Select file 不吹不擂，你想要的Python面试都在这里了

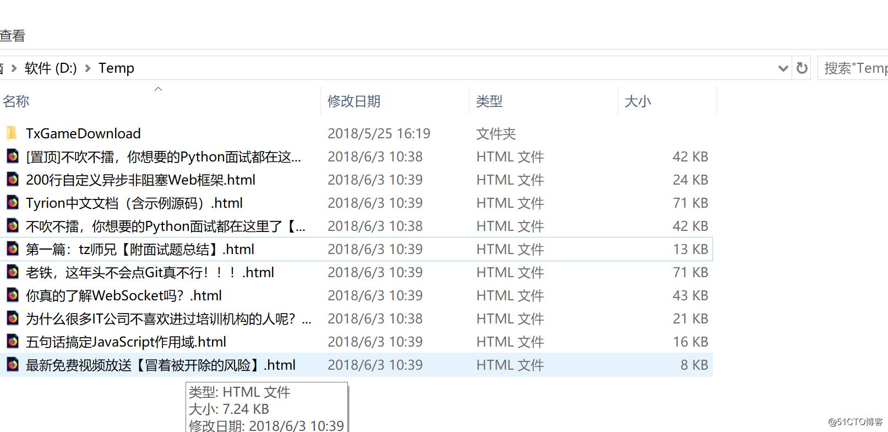tap(166, 226)
